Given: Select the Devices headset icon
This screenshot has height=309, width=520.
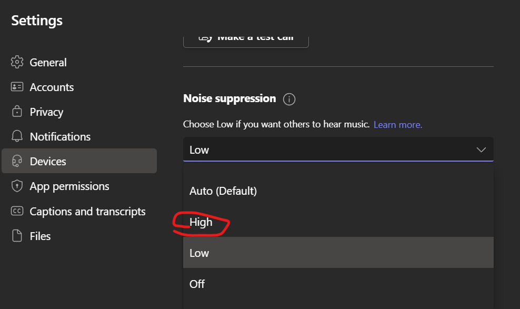Looking at the screenshot, I should [x=17, y=161].
